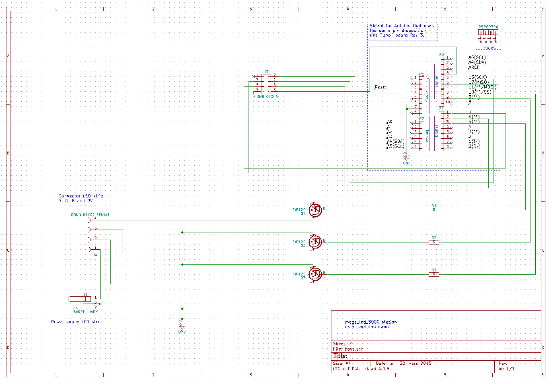Click the 'A0' analog pin label
553x384 pixels.
click(x=390, y=121)
